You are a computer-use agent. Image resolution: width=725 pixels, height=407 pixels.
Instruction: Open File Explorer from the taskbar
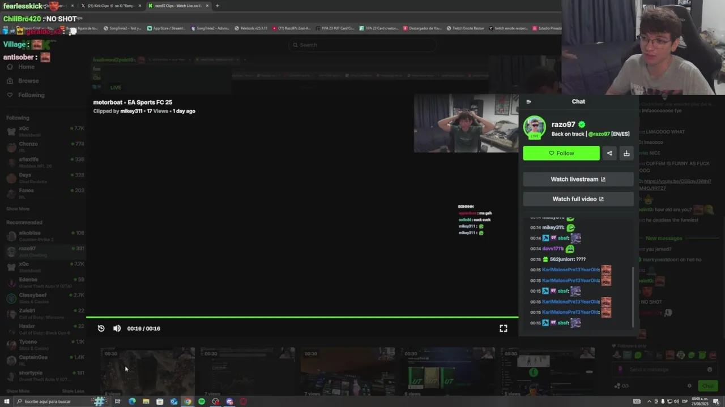click(146, 401)
